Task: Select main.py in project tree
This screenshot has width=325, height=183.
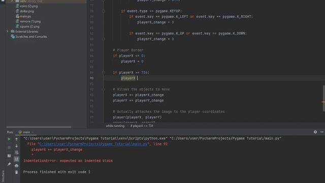Action: tap(25, 16)
